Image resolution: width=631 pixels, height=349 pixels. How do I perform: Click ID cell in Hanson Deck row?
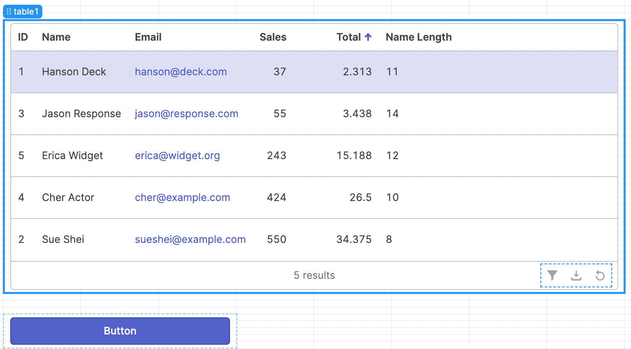[x=21, y=72]
